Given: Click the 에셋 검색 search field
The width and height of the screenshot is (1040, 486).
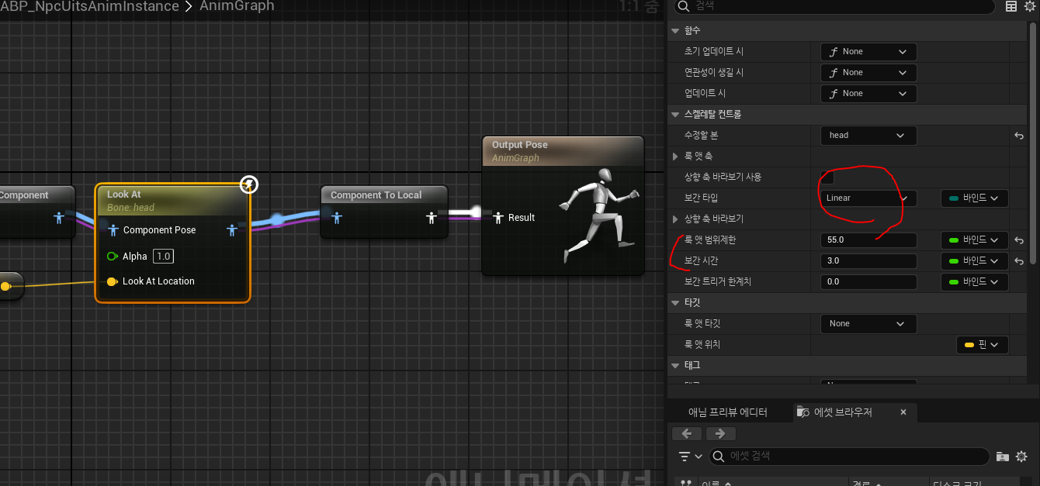Looking at the screenshot, I should click(x=849, y=457).
